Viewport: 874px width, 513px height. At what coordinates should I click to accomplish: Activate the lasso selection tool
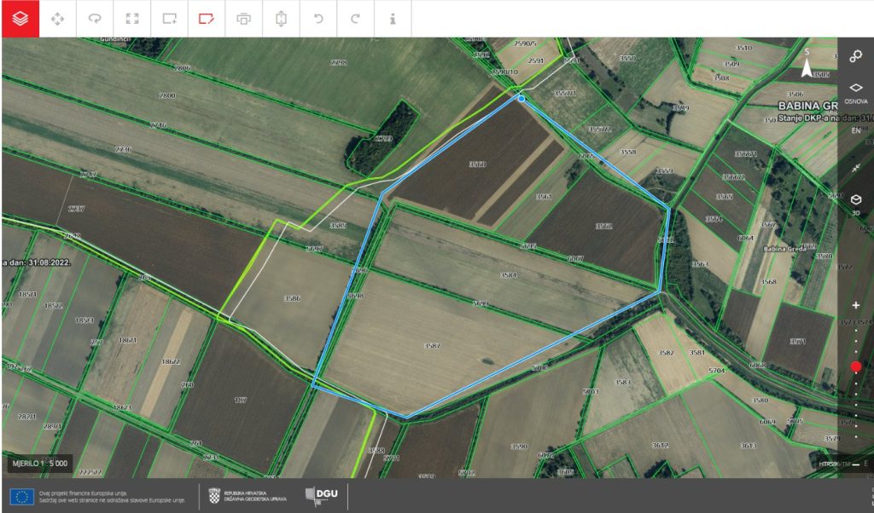(95, 18)
